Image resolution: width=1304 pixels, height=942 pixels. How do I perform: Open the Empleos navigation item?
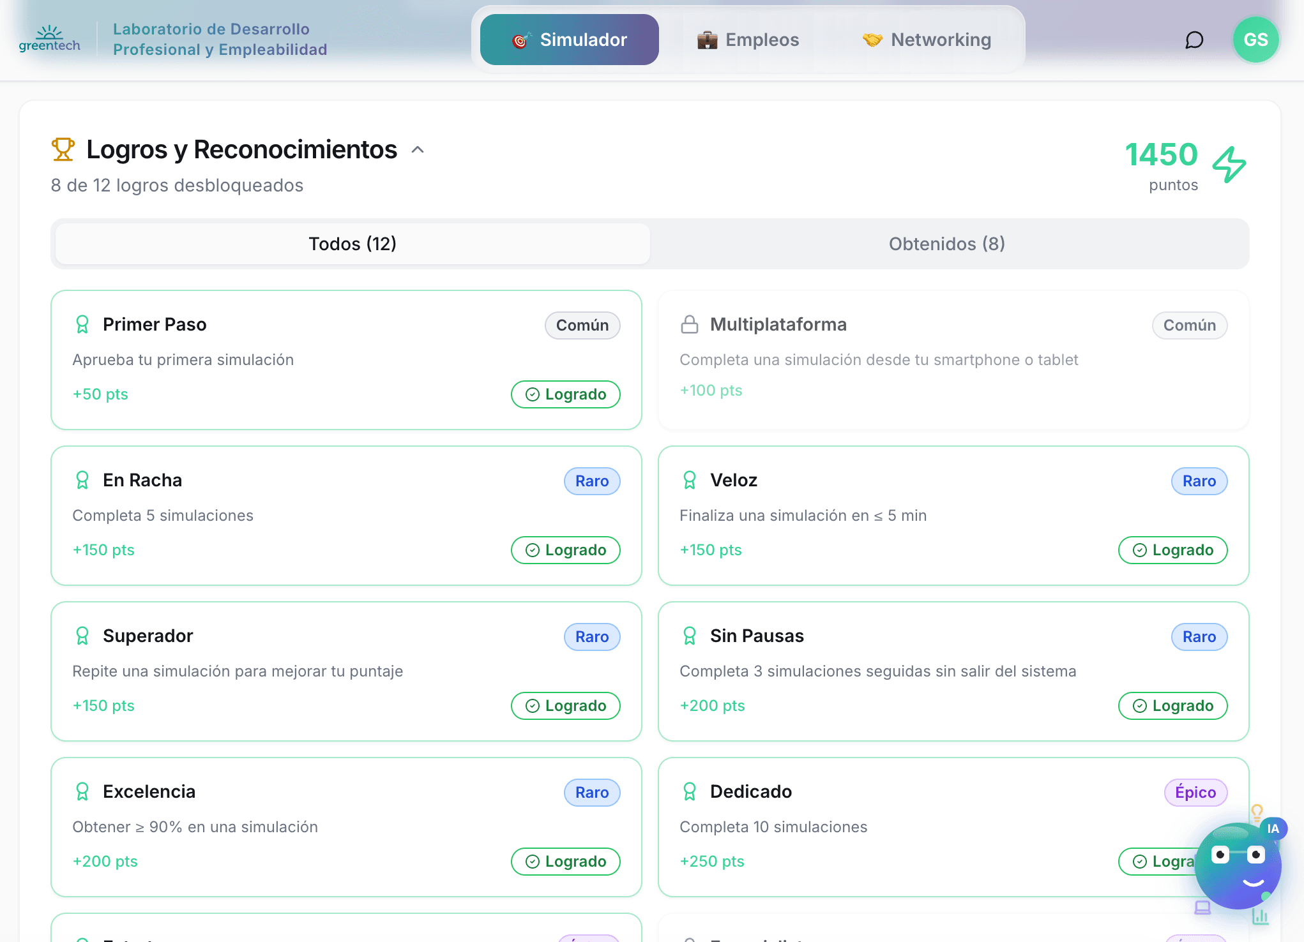(748, 40)
